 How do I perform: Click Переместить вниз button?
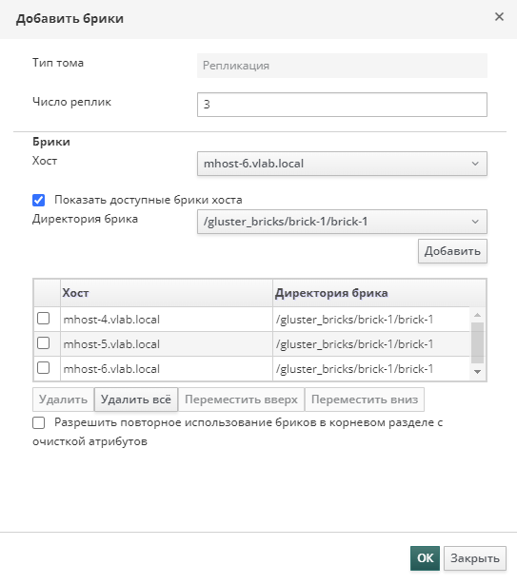coord(365,400)
